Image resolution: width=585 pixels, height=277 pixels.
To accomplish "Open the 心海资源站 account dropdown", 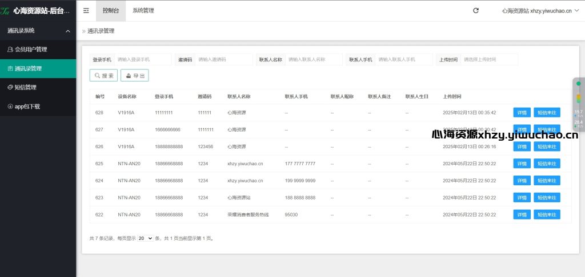I will (x=539, y=11).
